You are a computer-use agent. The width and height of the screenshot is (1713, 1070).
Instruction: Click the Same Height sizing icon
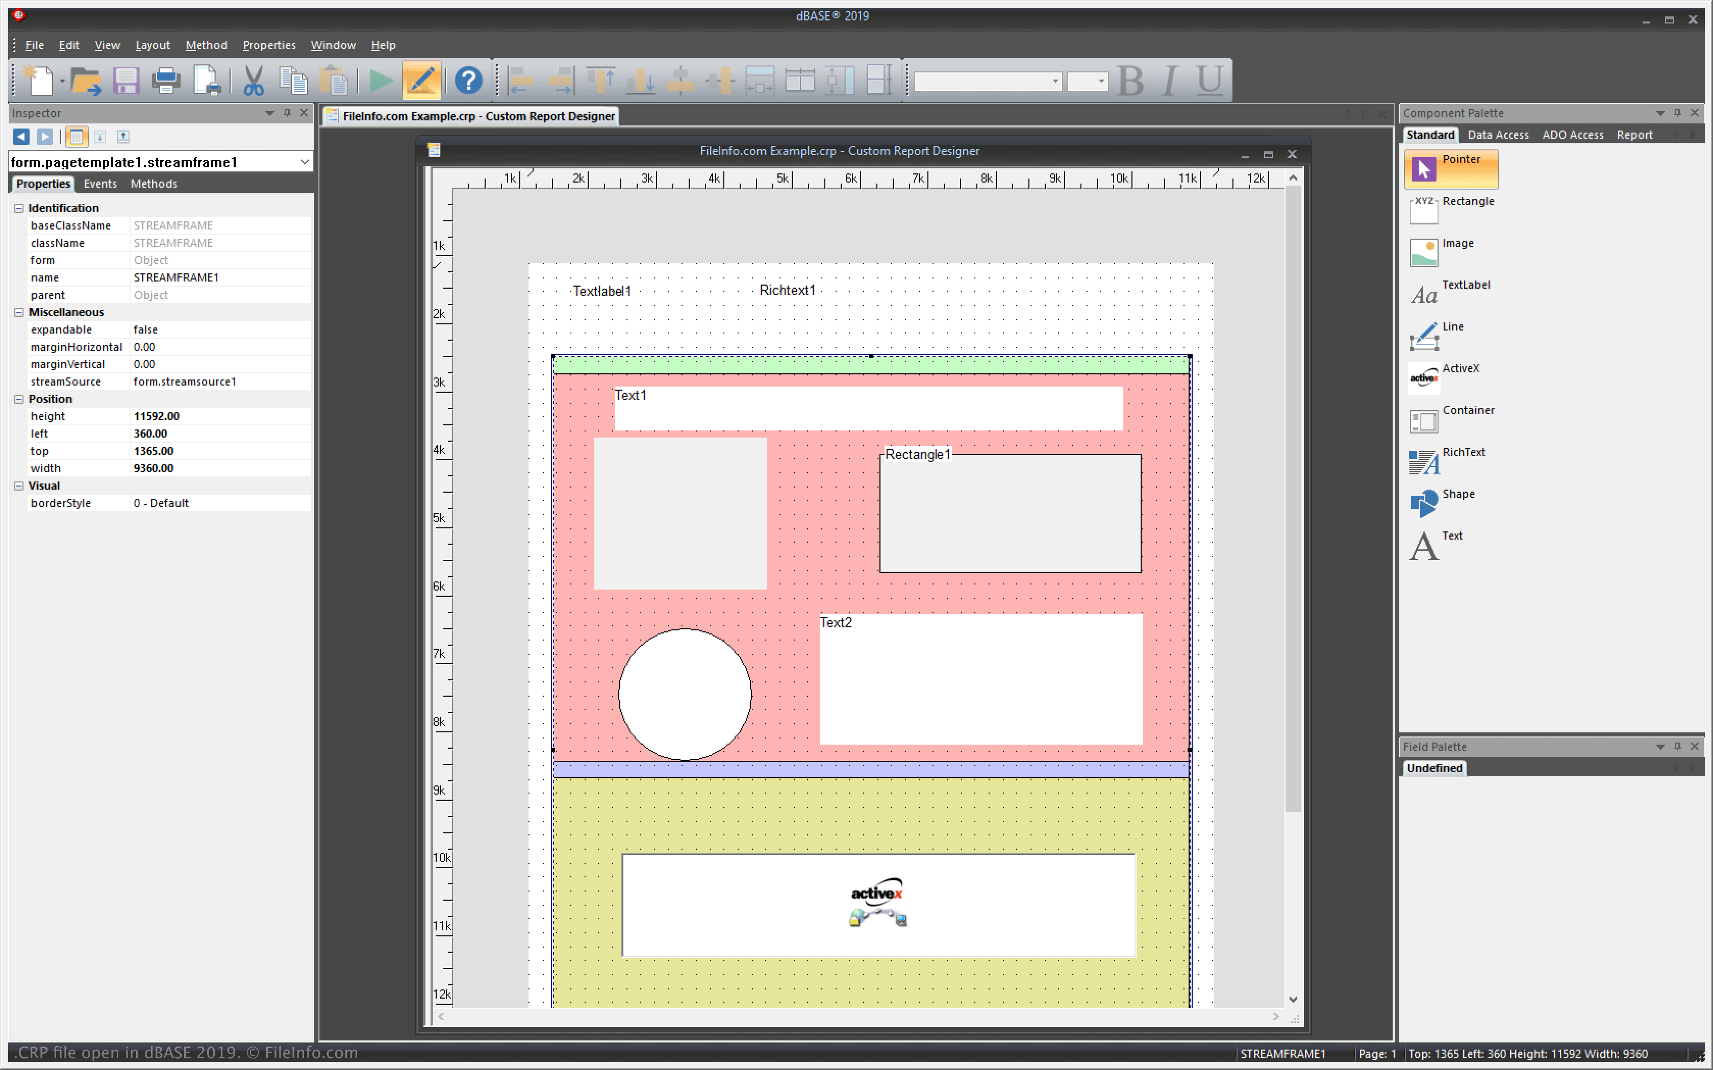click(x=840, y=80)
